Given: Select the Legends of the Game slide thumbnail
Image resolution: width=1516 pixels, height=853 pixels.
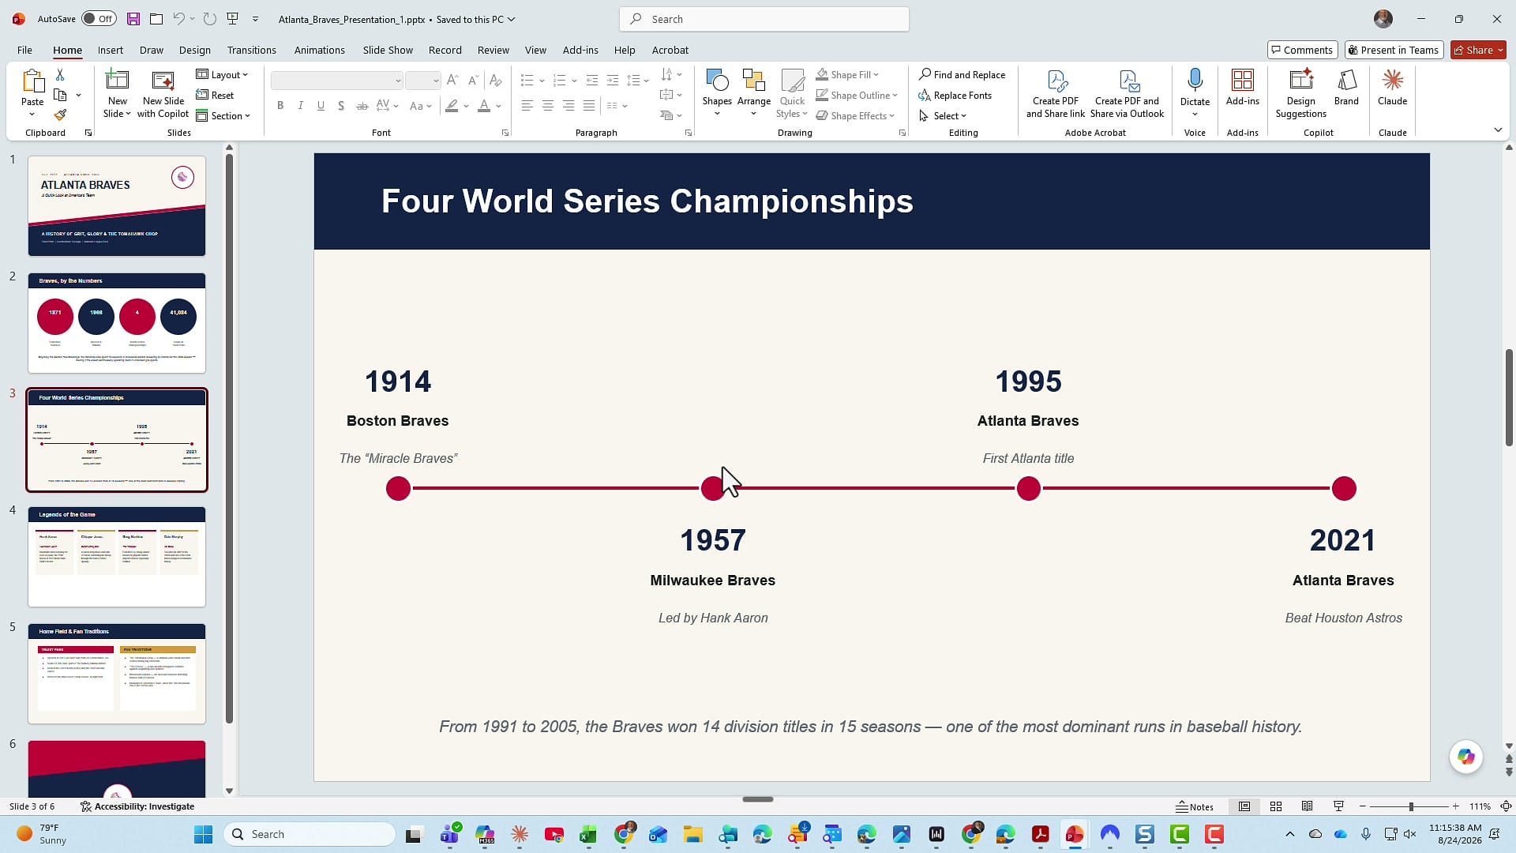Looking at the screenshot, I should pyautogui.click(x=117, y=557).
